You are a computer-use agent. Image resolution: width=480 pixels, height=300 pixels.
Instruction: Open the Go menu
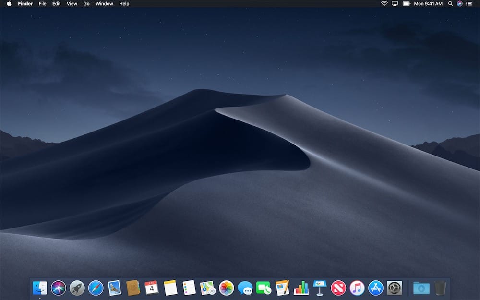pyautogui.click(x=86, y=4)
